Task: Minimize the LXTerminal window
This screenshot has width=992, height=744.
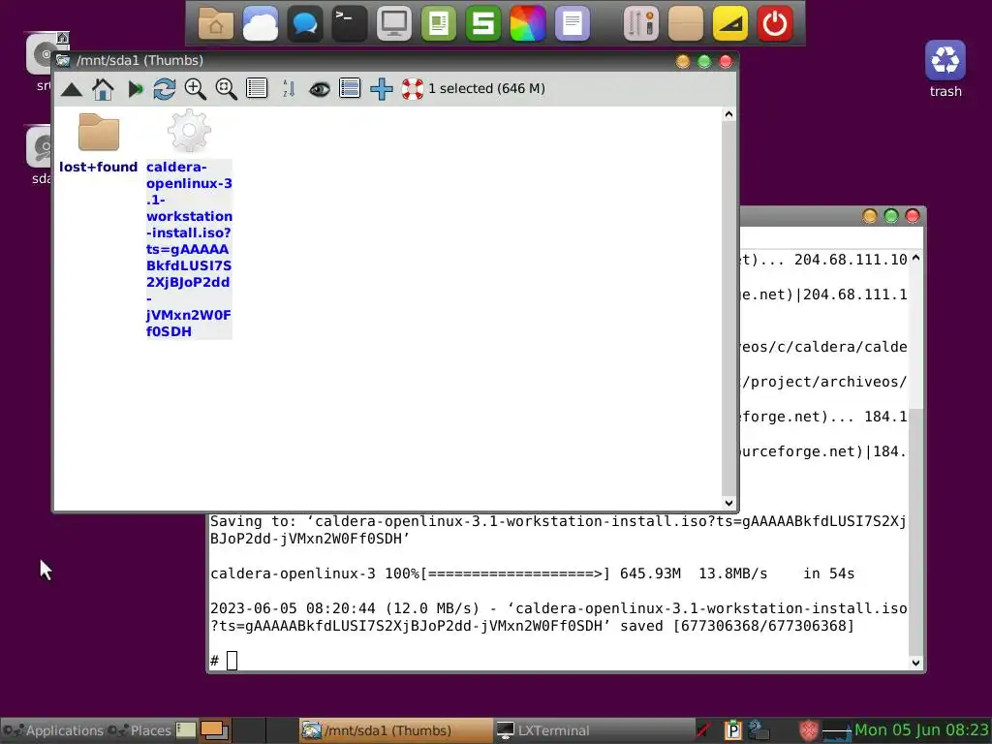Action: click(869, 216)
